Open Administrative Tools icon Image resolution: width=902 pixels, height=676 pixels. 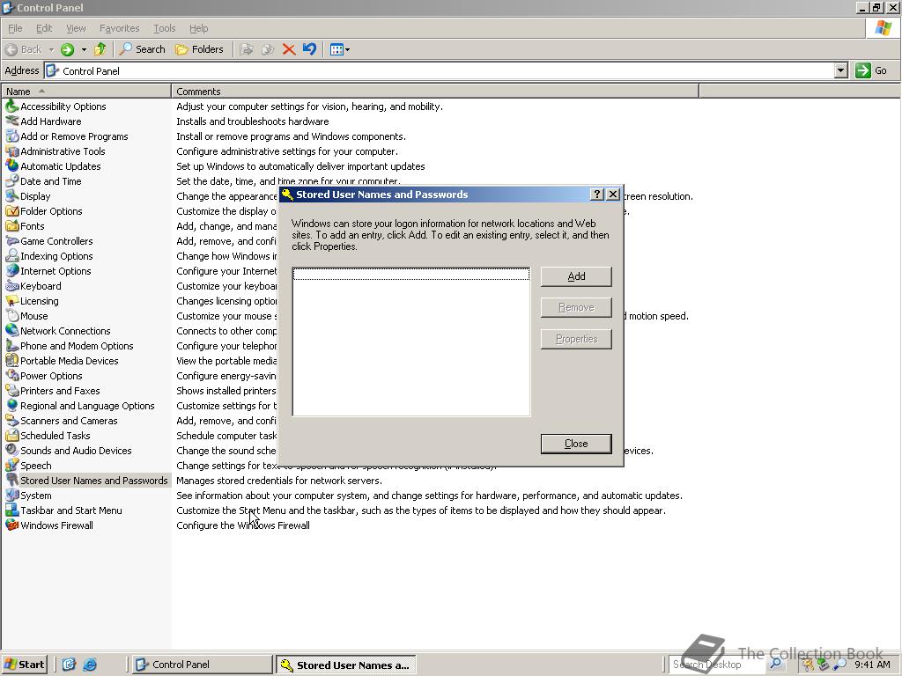[12, 151]
